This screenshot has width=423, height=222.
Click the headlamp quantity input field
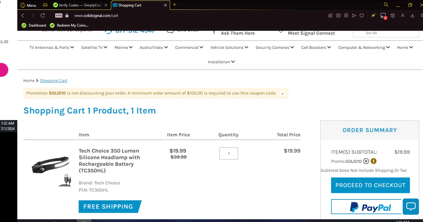(229, 153)
